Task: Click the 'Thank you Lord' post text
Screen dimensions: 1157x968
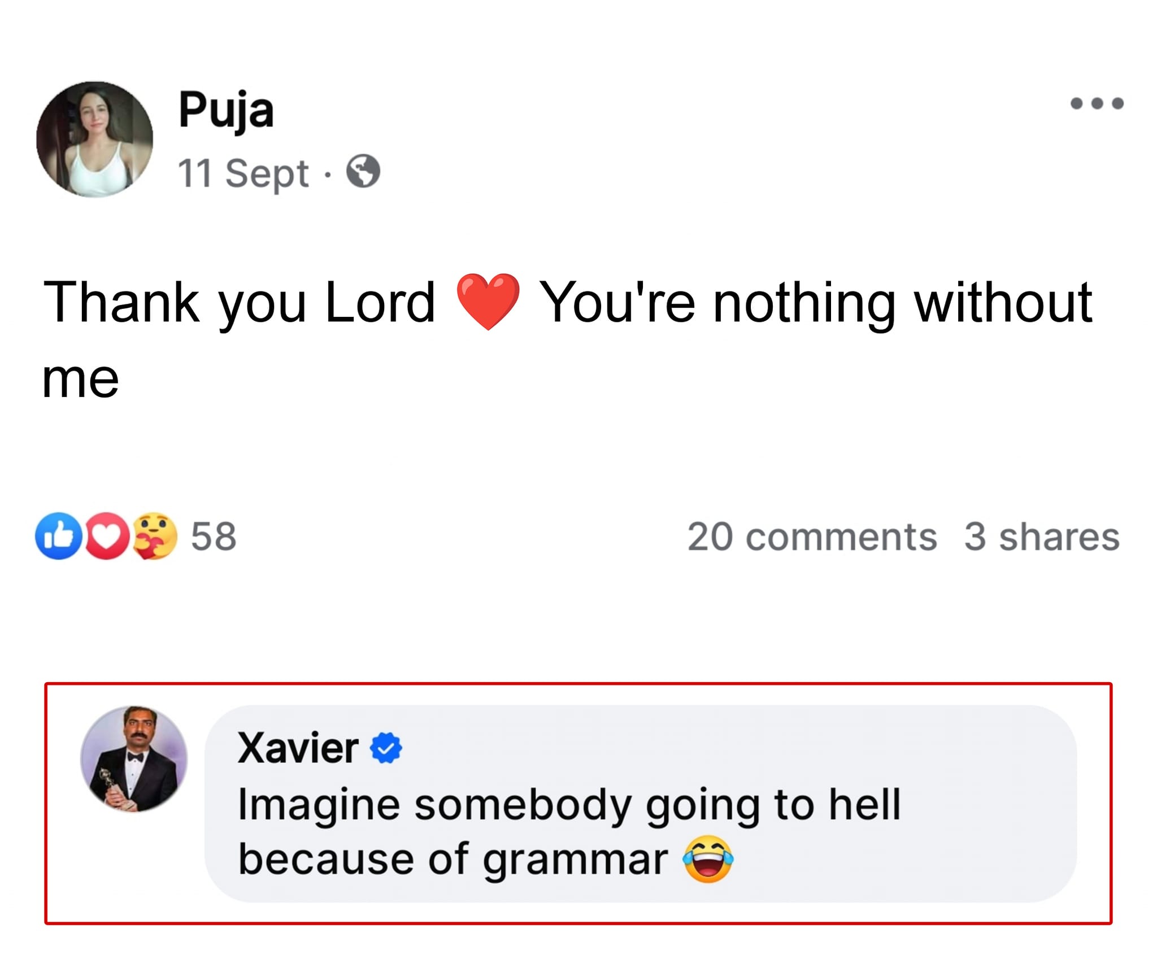Action: click(x=239, y=303)
